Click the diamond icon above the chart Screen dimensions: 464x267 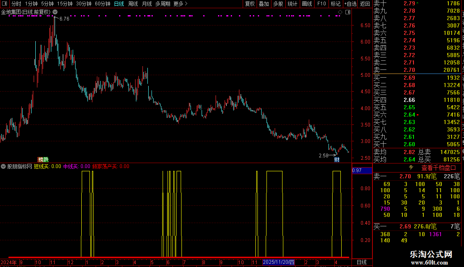click(340, 12)
